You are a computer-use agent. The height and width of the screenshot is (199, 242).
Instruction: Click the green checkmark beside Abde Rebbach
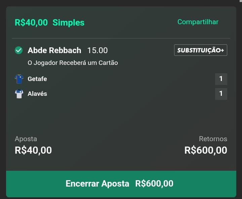tap(18, 50)
